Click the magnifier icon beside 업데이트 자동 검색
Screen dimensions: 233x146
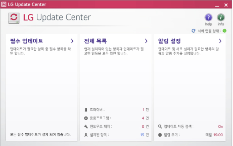point(160,126)
